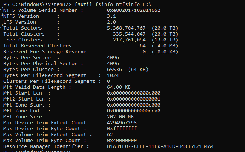This screenshot has width=245, height=152.
Task: Click the Free Clusters number 217,761,054
Action: click(x=129, y=40)
